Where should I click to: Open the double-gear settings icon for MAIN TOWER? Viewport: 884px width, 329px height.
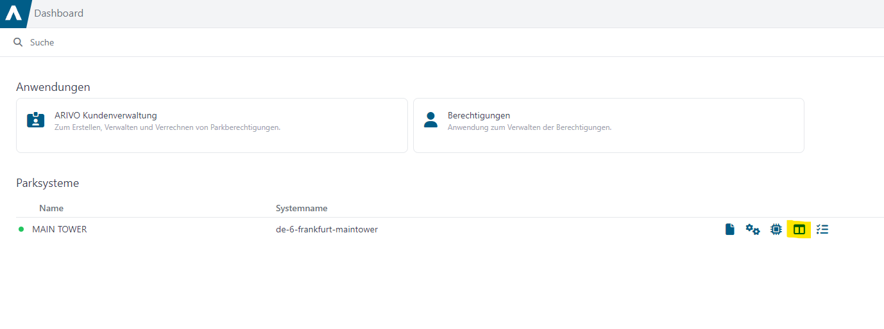click(x=752, y=229)
